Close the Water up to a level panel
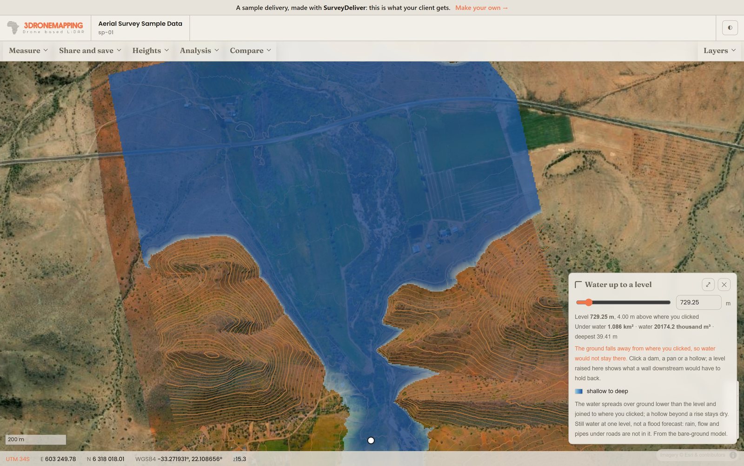744x466 pixels. 724,284
